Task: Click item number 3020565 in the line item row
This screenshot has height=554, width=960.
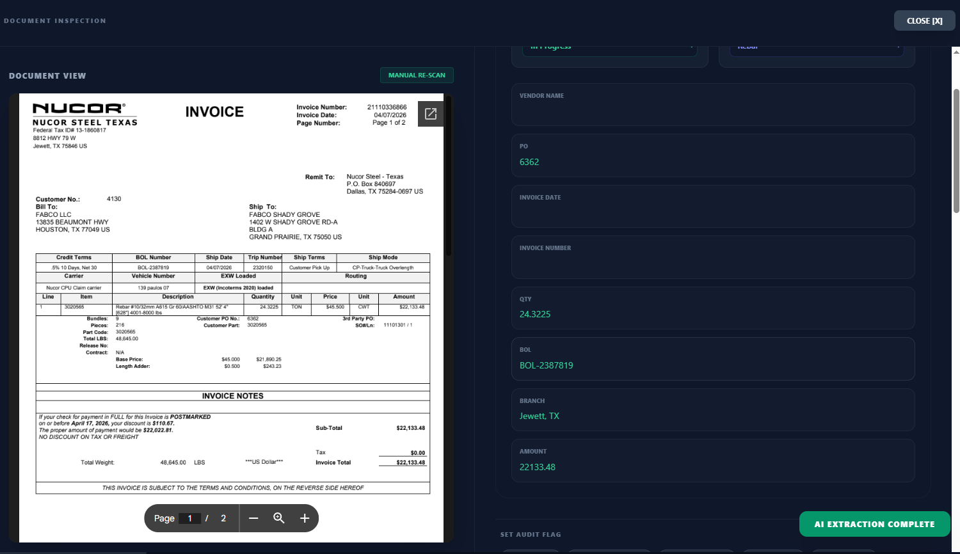Action: [74, 307]
